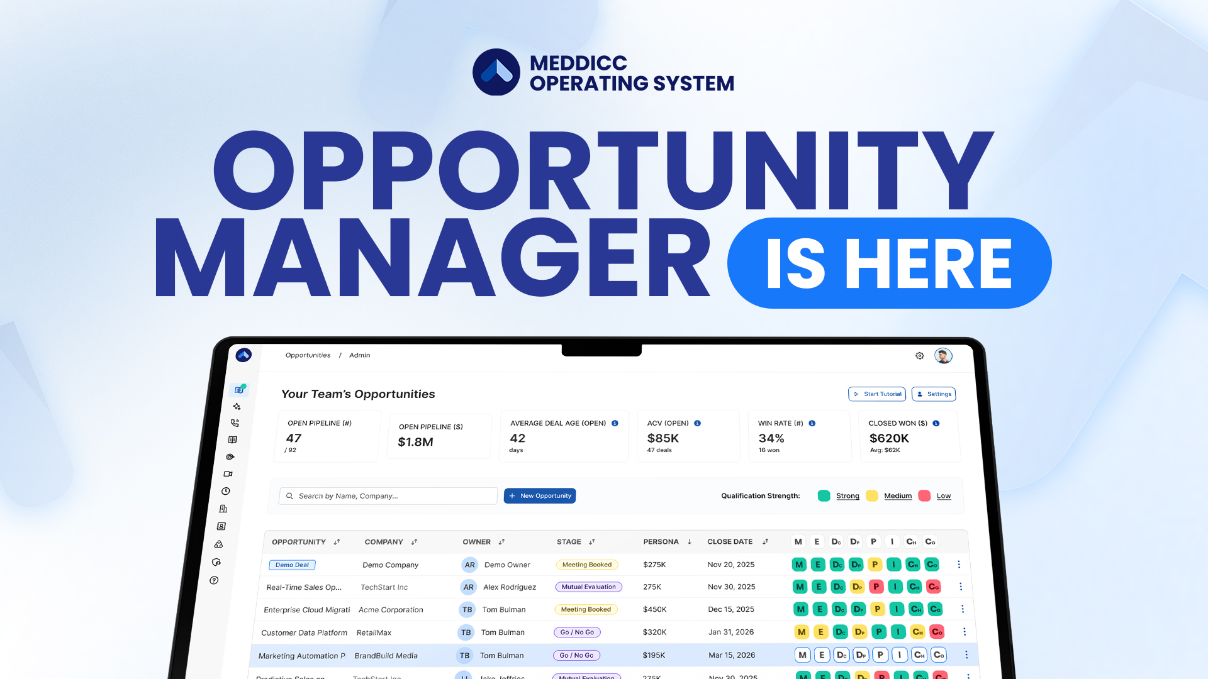Image resolution: width=1208 pixels, height=679 pixels.
Task: Open row menu for Customer Data Platform
Action: click(x=965, y=632)
